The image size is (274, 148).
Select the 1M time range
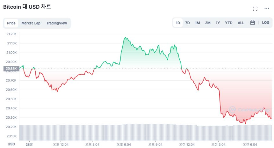pyautogui.click(x=197, y=23)
